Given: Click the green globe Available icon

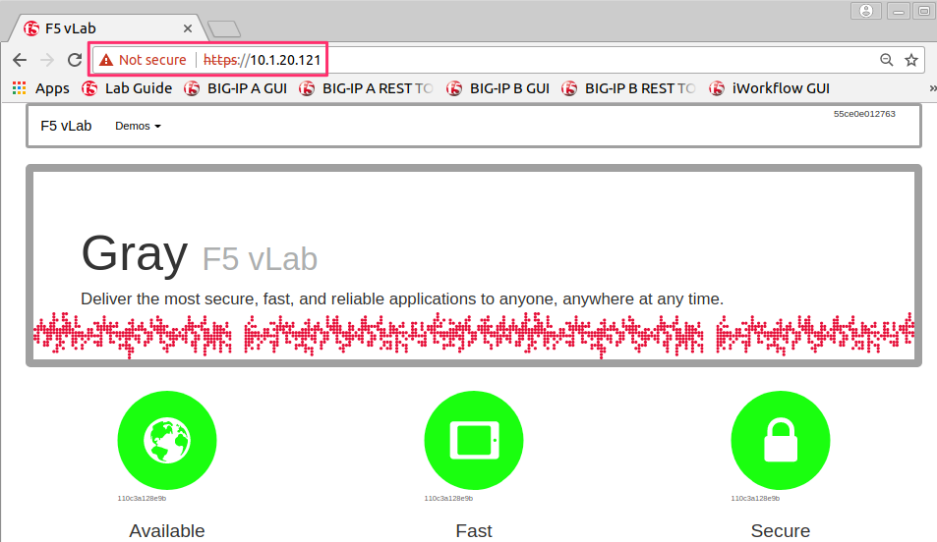Looking at the screenshot, I should pos(167,441).
